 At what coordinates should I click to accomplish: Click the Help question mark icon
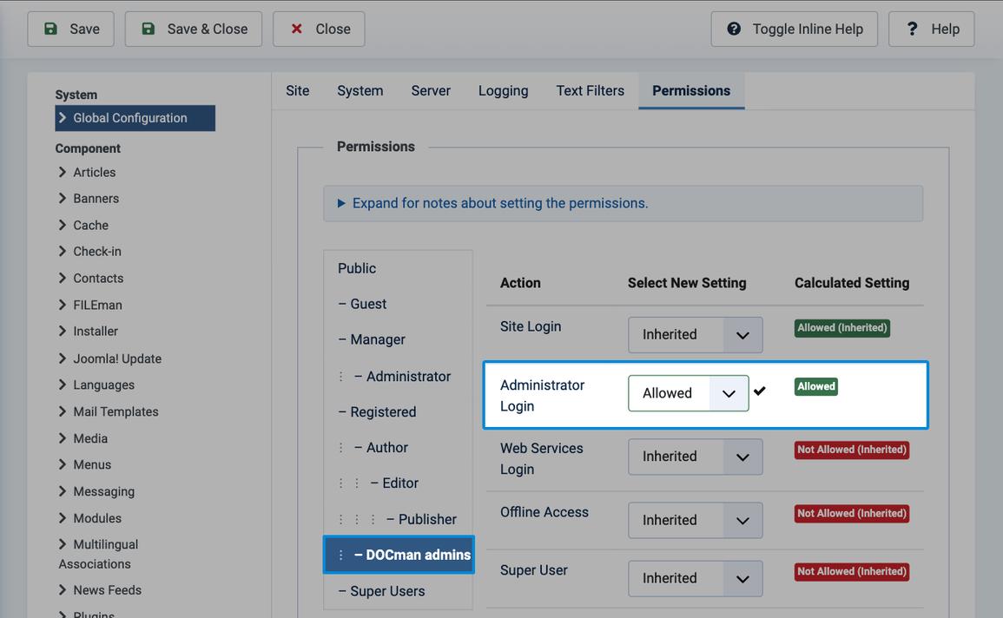click(912, 29)
